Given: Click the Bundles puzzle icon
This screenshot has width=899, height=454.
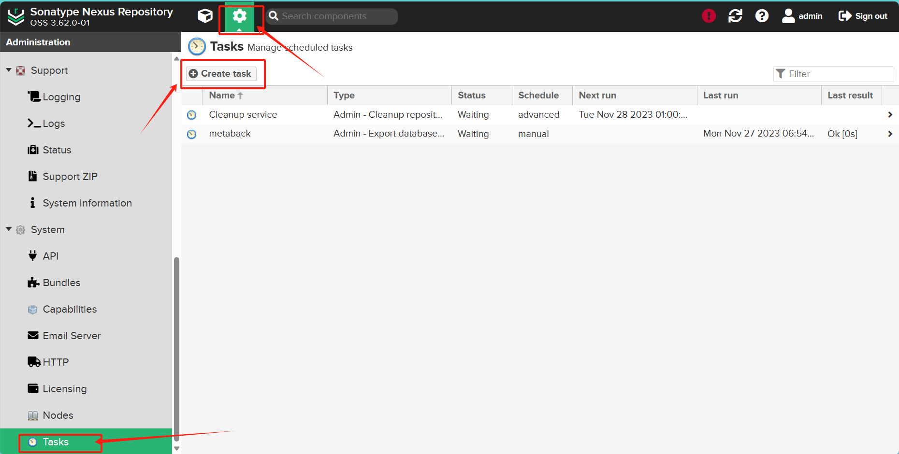Looking at the screenshot, I should (x=33, y=282).
